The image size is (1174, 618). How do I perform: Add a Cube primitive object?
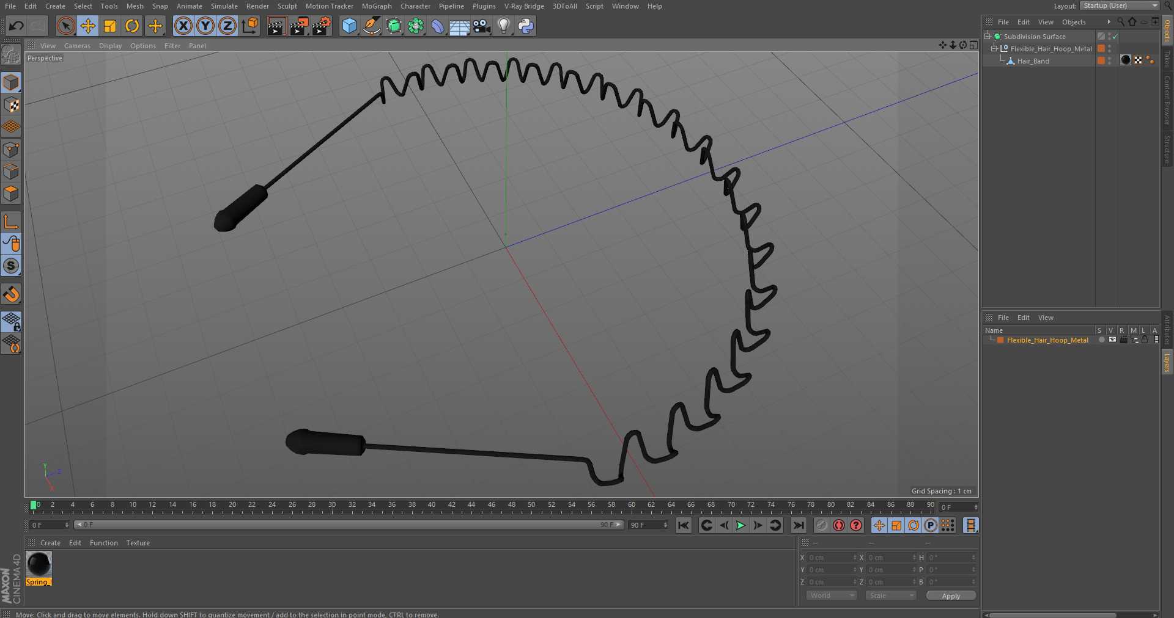point(349,26)
